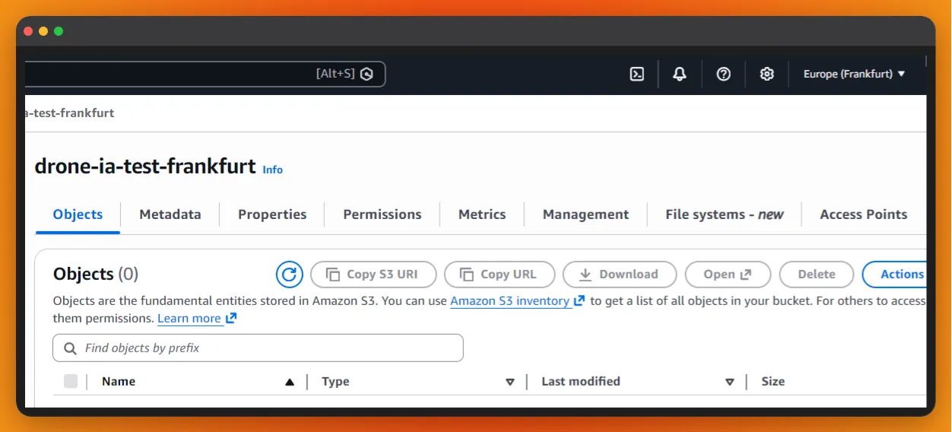Click the Size column header
The height and width of the screenshot is (432, 952).
(773, 382)
